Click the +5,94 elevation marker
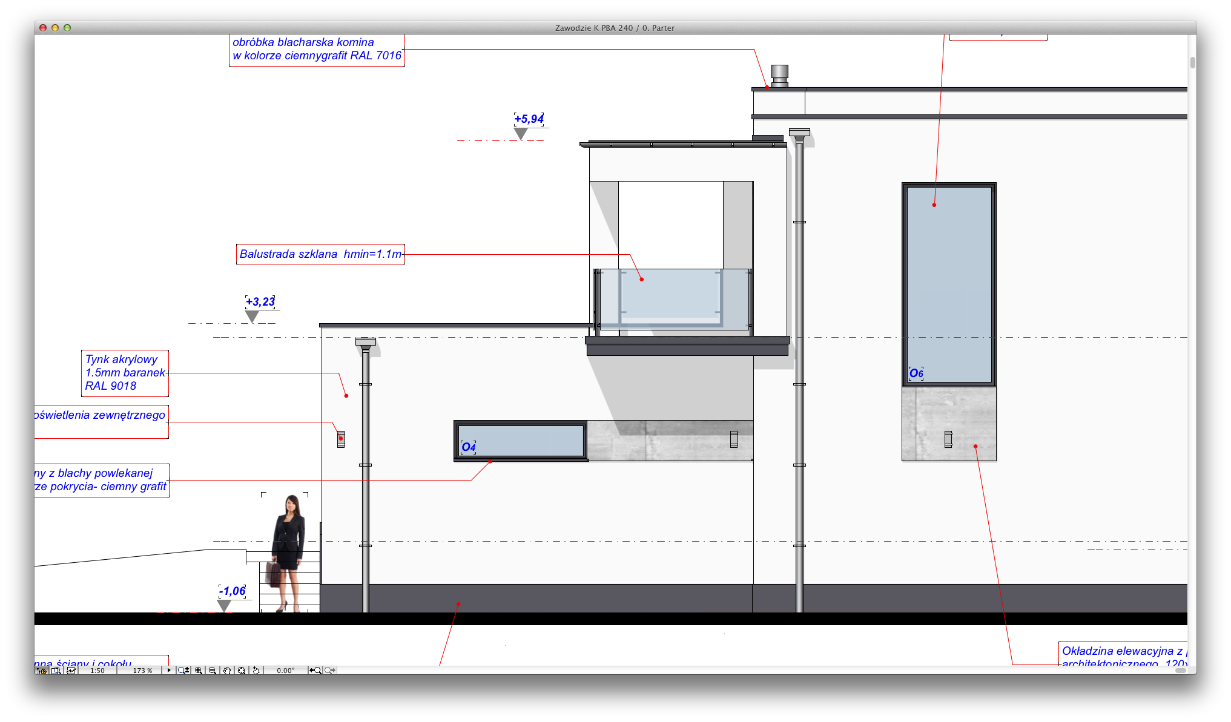1231x722 pixels. 529,119
